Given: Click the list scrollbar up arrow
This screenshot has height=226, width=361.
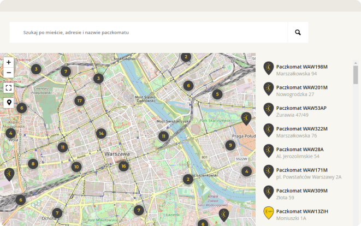Looking at the screenshot, I should [356, 63].
